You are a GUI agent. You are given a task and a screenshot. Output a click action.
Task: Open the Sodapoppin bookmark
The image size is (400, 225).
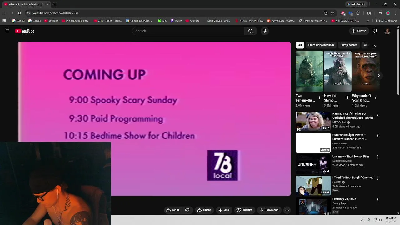click(x=75, y=21)
